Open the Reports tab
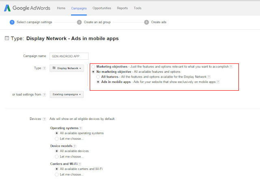 [122, 8]
